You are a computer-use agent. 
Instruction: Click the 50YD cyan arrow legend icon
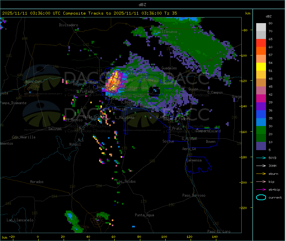coord(261,158)
